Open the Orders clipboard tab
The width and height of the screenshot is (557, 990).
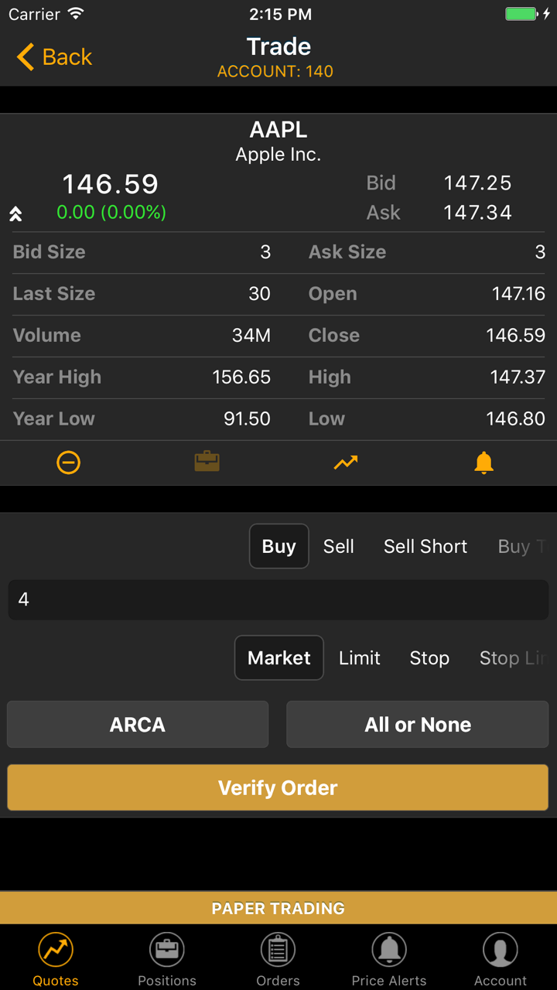tap(278, 958)
